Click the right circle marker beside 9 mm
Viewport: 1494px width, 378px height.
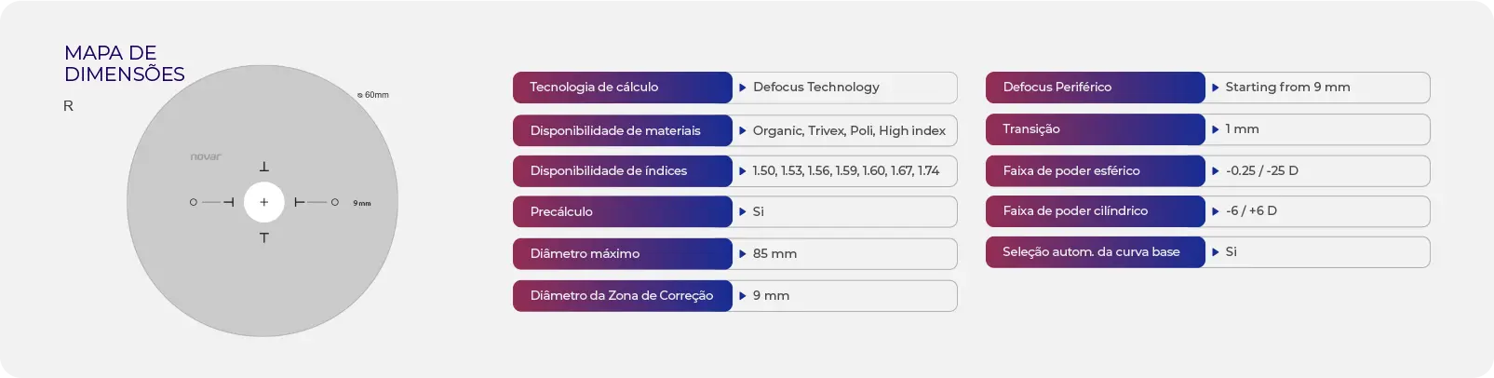pos(335,202)
